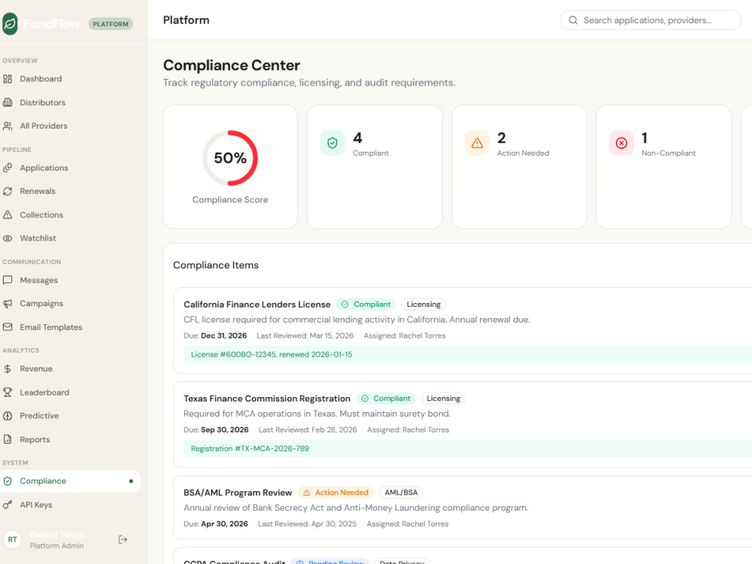This screenshot has width=752, height=564.
Task: Click the Campaigns megaphone icon
Action: pos(8,304)
